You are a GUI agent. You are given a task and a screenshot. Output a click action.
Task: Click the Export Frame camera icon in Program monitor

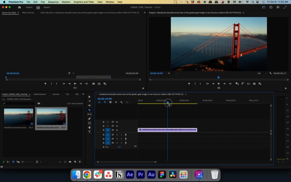pos(254,84)
